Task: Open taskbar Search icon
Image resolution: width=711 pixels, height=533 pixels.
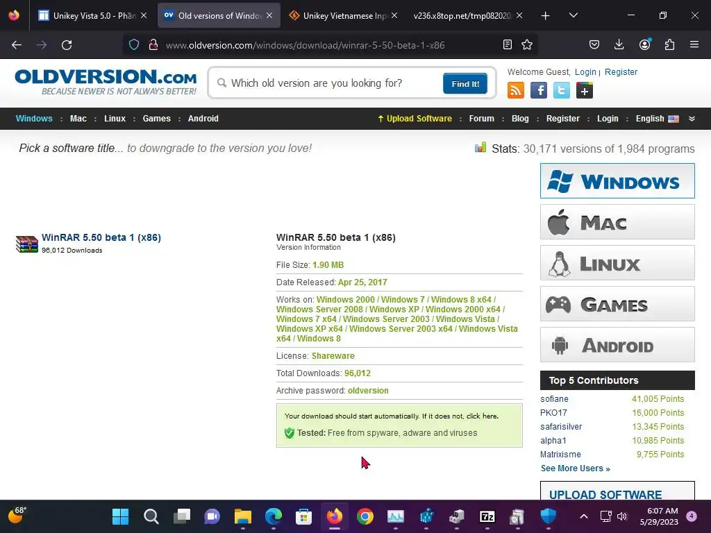Action: click(x=151, y=516)
